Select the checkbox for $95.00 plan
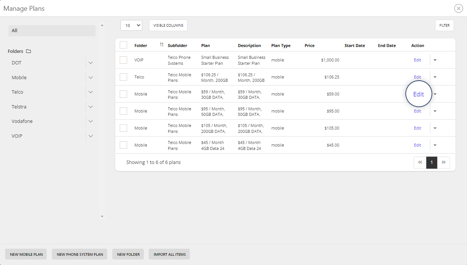Screen dimensions: 467x265 pos(123,111)
